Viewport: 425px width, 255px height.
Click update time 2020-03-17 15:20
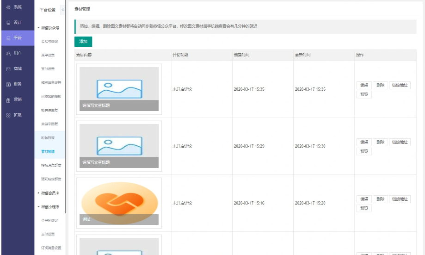coord(310,203)
